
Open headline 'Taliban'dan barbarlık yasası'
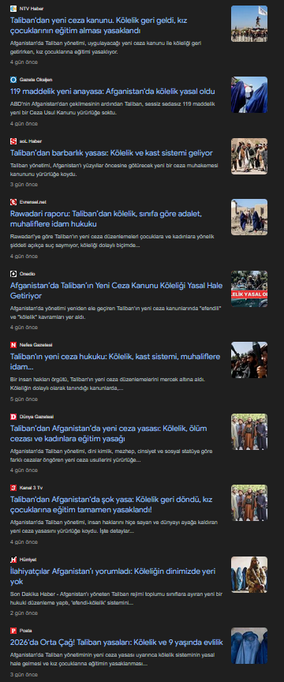tap(111, 153)
